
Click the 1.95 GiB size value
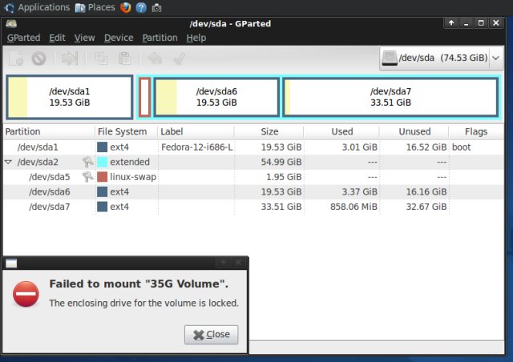click(x=284, y=177)
